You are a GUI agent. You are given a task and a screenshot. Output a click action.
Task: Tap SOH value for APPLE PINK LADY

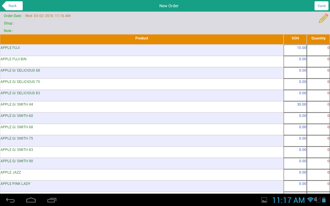295,186
